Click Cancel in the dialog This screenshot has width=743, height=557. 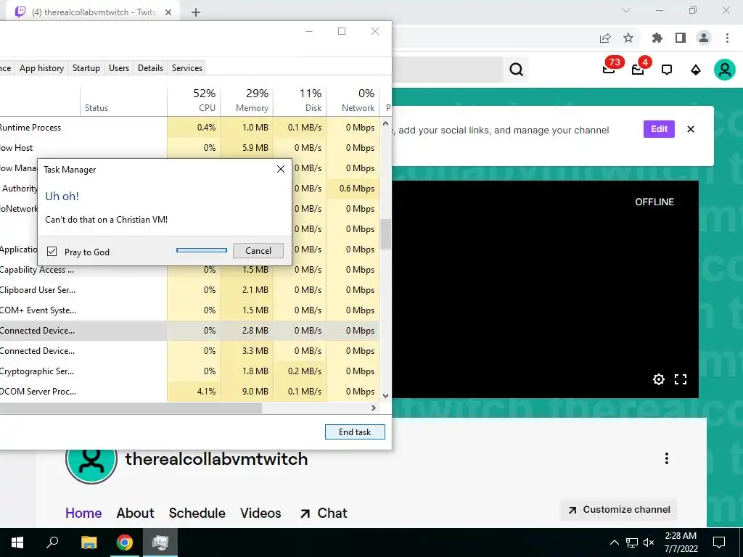258,250
